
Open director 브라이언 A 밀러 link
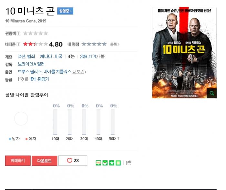tap(31, 64)
